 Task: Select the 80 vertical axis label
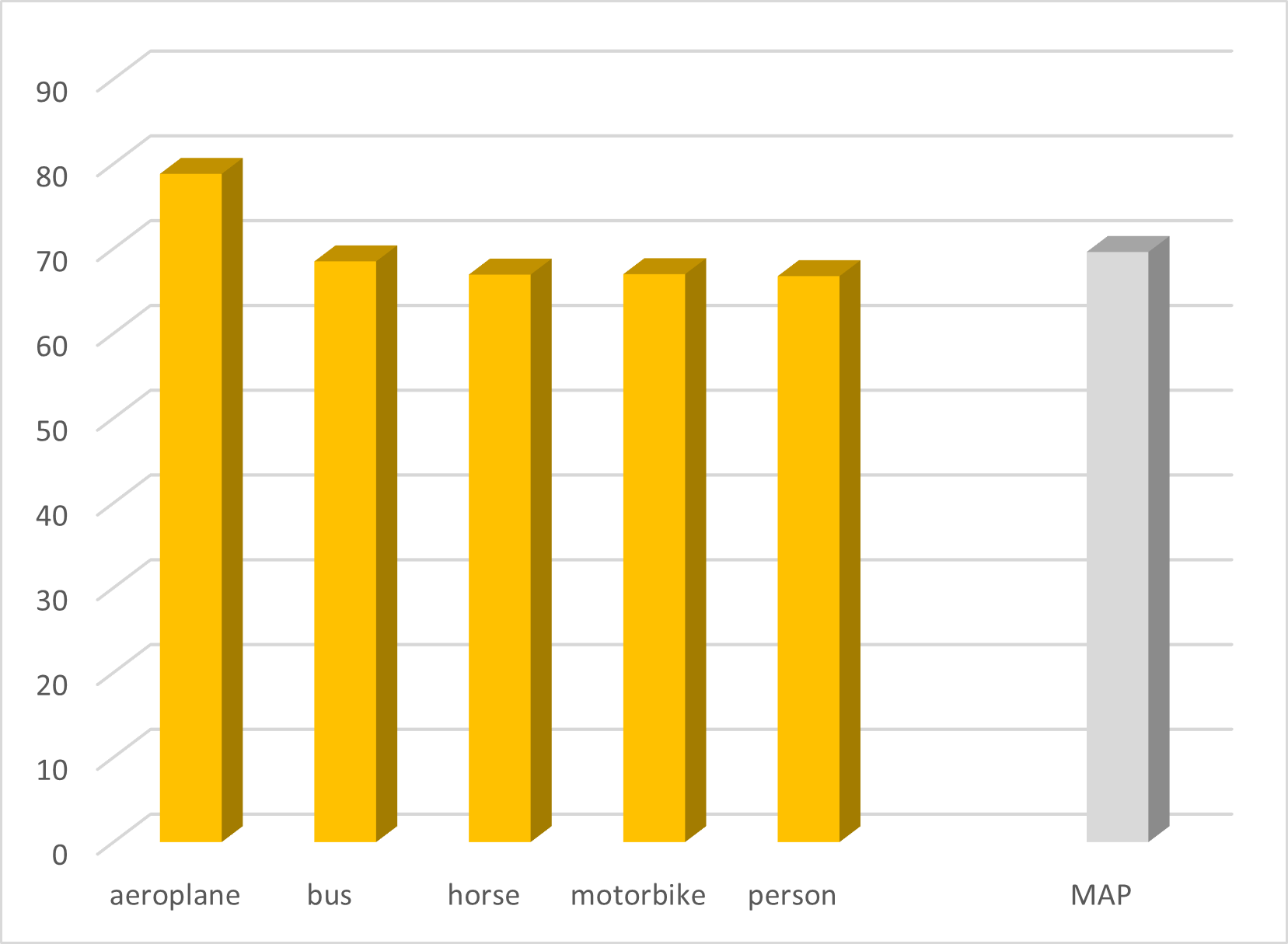(52, 176)
